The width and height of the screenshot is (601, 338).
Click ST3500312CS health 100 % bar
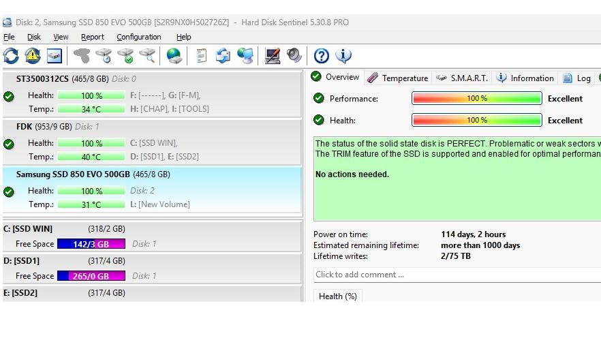91,95
